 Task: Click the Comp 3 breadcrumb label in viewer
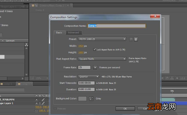point(40,10)
